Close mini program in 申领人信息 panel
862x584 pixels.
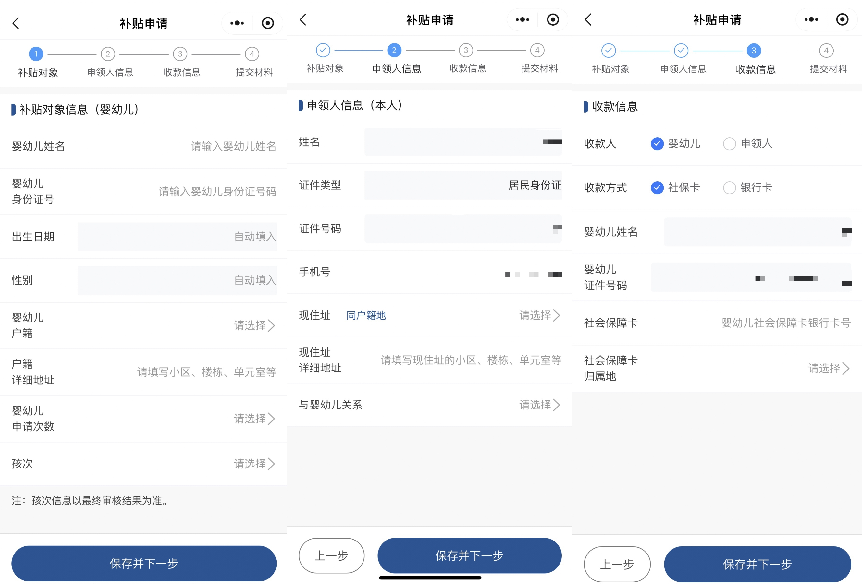553,20
